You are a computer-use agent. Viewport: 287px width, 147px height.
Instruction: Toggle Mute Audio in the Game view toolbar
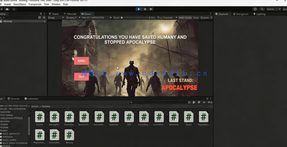click(x=185, y=18)
